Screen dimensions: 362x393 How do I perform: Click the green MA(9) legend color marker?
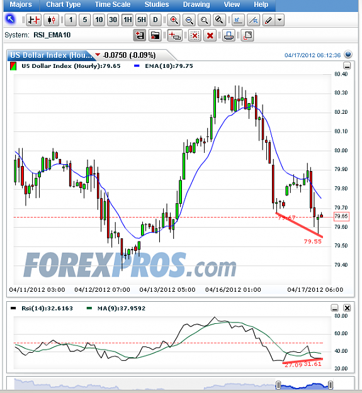(89, 308)
